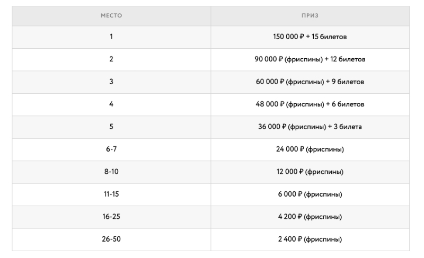Image resolution: width=424 pixels, height=258 pixels.
Task: Select the places 16-25 cell
Action: [x=111, y=217]
